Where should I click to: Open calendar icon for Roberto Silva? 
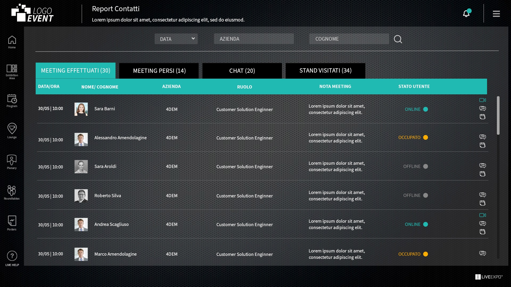point(483,203)
